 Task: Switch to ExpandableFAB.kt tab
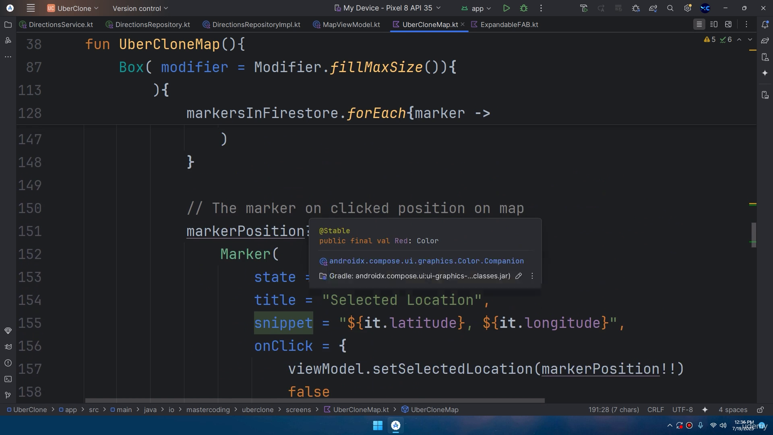click(x=504, y=25)
